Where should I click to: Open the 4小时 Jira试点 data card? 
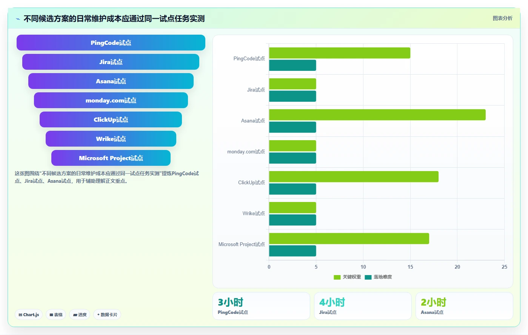click(363, 306)
